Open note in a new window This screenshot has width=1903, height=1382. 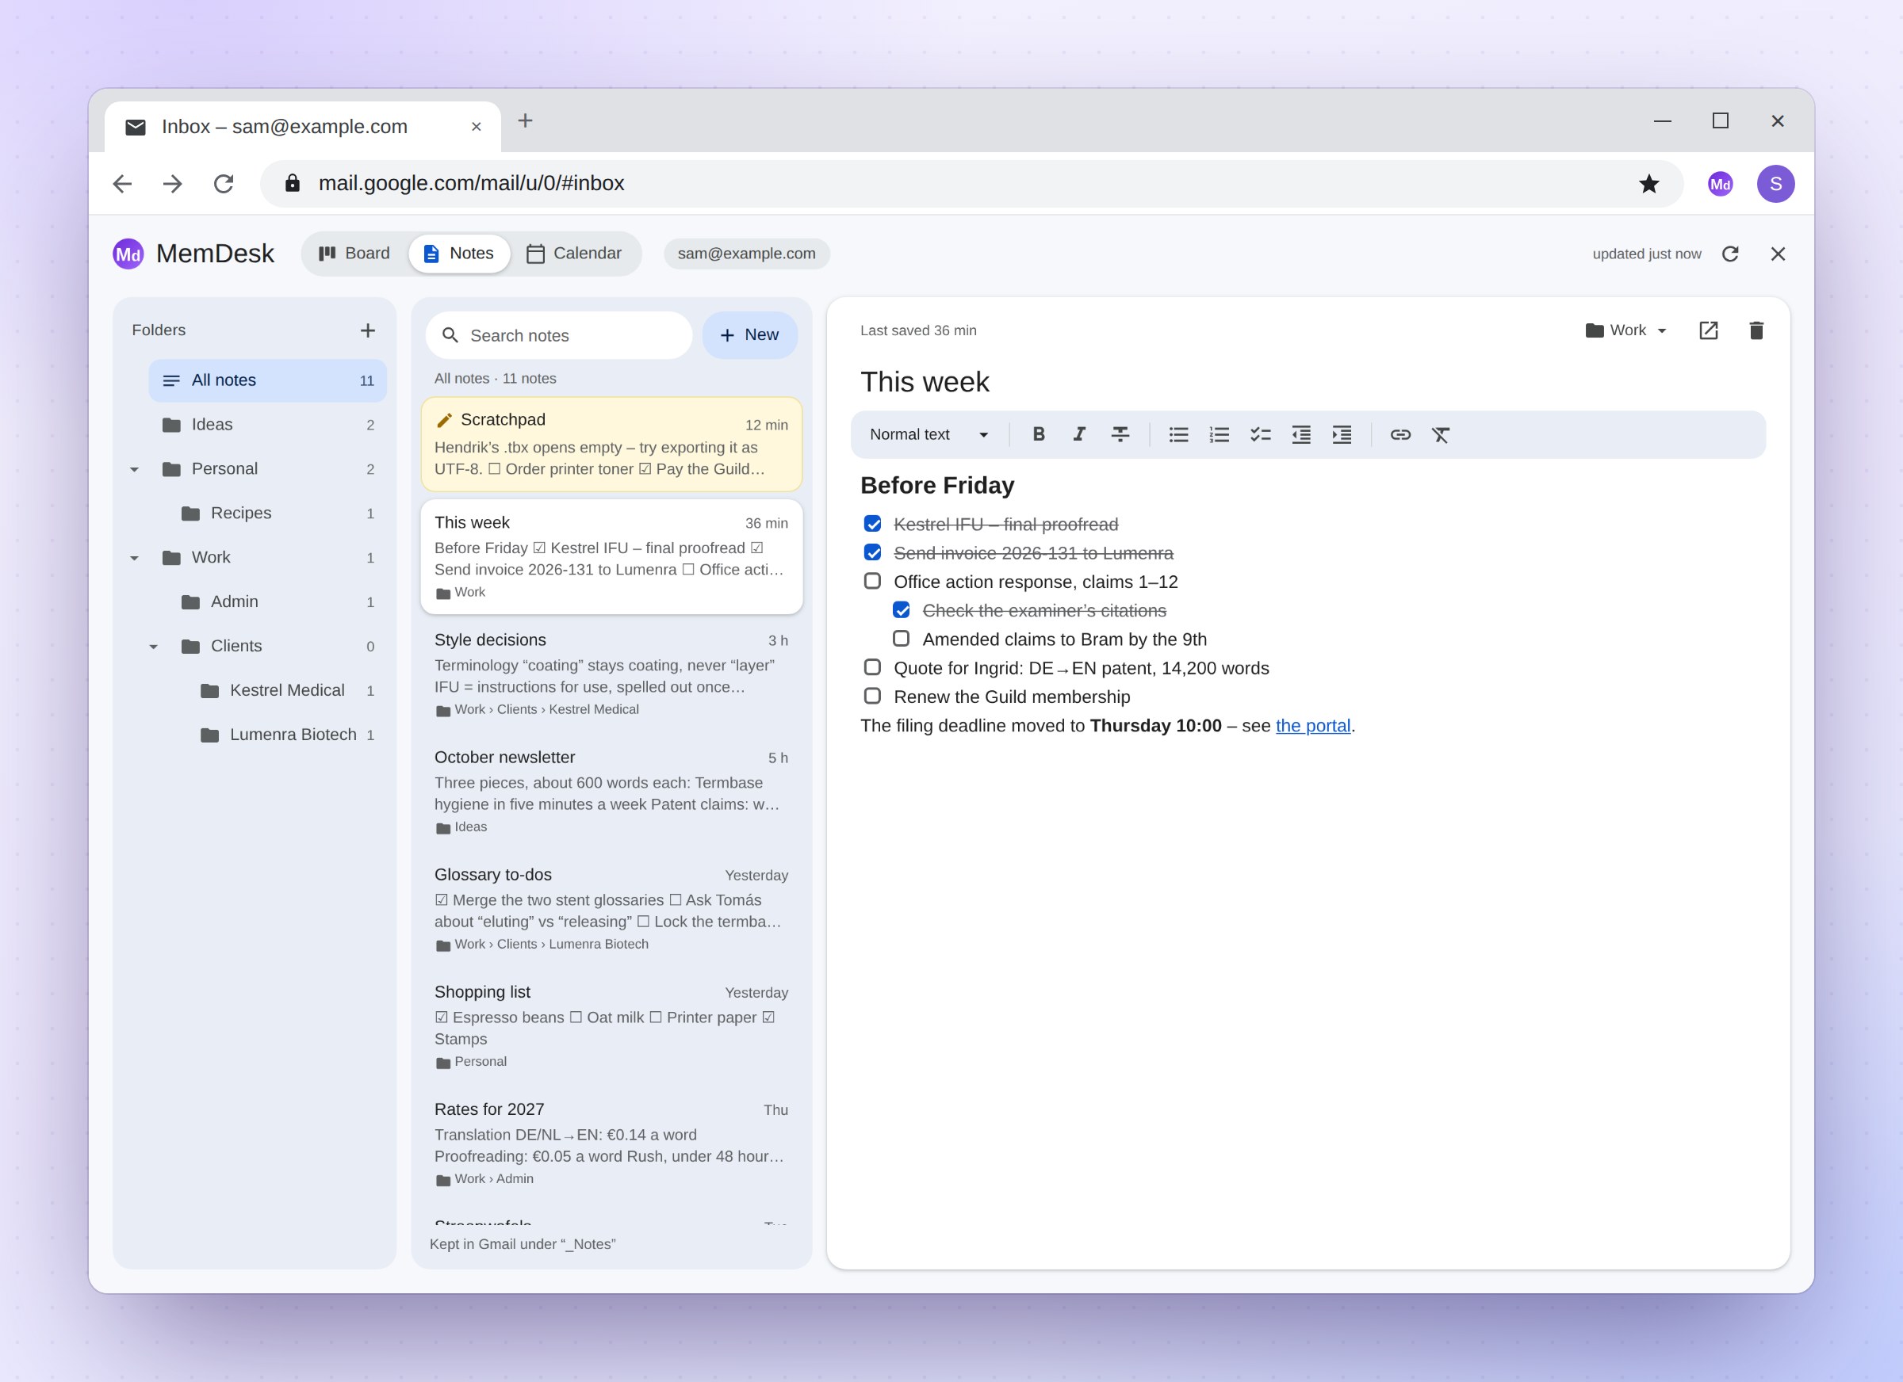pos(1708,330)
